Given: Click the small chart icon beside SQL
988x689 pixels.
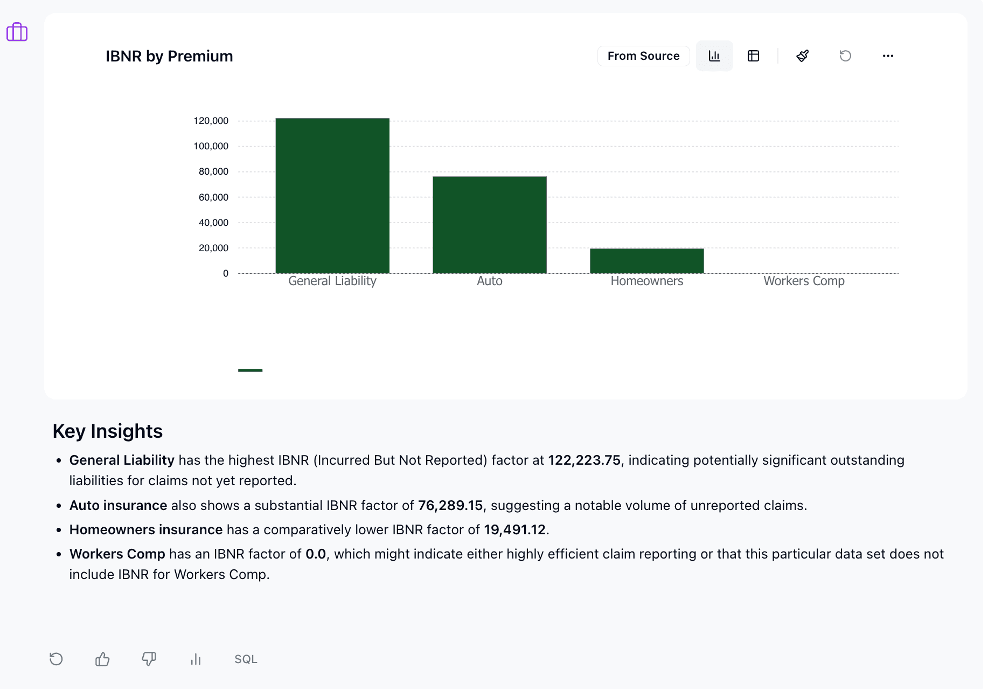Looking at the screenshot, I should (196, 659).
